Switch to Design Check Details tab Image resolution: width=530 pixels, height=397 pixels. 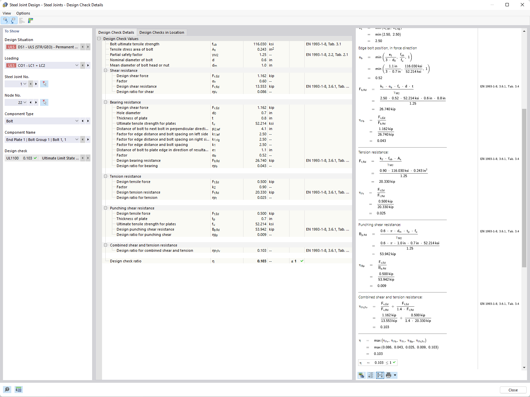coord(116,32)
